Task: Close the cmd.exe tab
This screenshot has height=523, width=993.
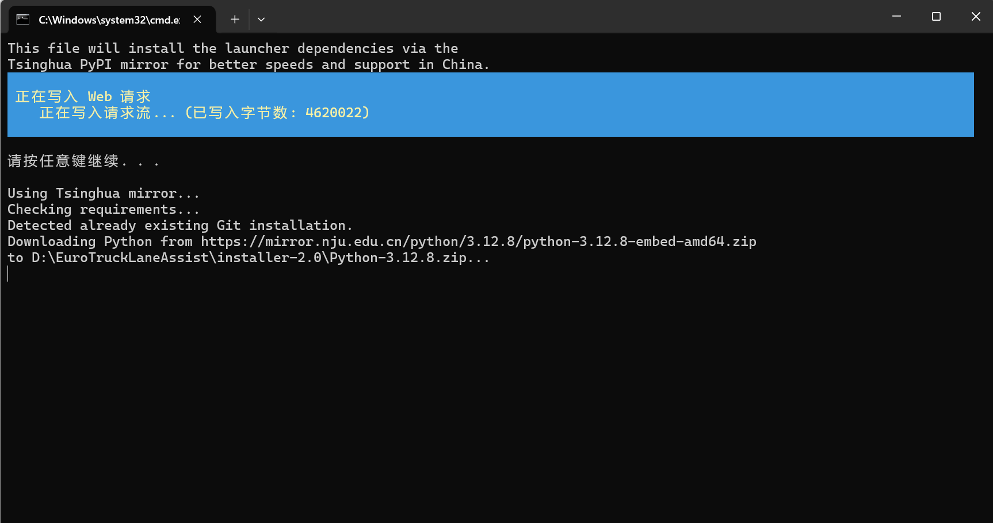Action: pyautogui.click(x=197, y=20)
